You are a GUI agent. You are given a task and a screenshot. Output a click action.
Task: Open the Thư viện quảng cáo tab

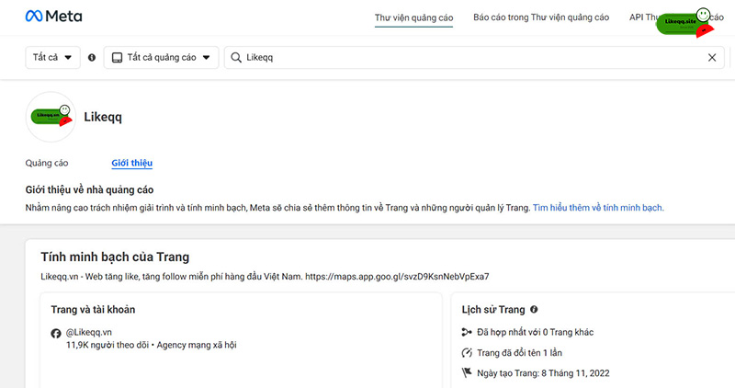click(x=413, y=17)
